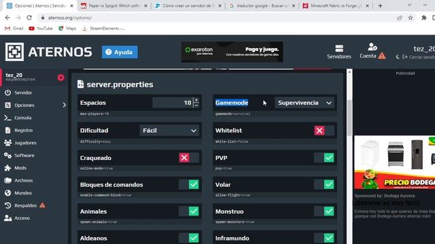The image size is (435, 244).
Task: Click the vertical scrollbar thumb
Action: (349, 117)
